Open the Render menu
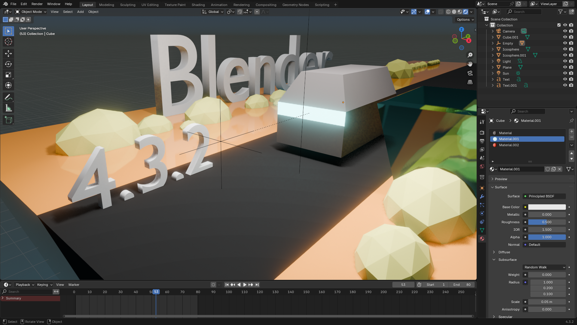 [37, 4]
